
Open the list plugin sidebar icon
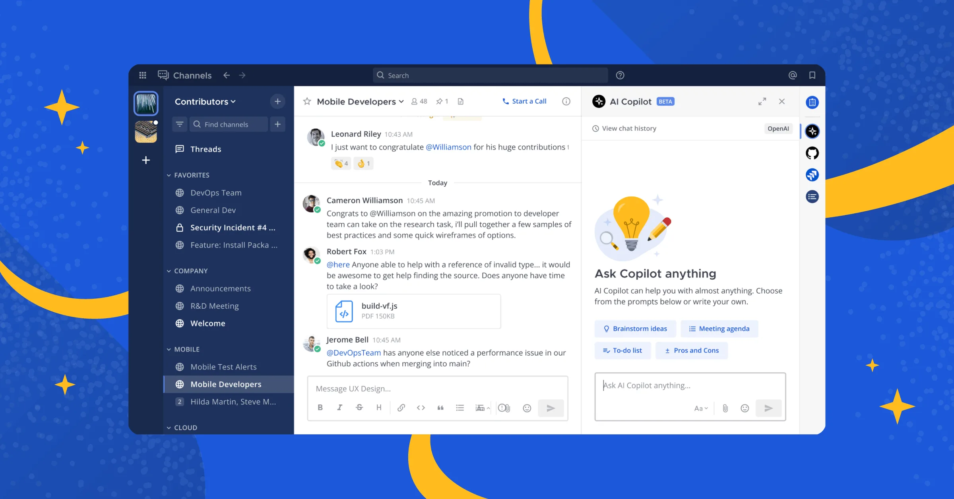812,197
